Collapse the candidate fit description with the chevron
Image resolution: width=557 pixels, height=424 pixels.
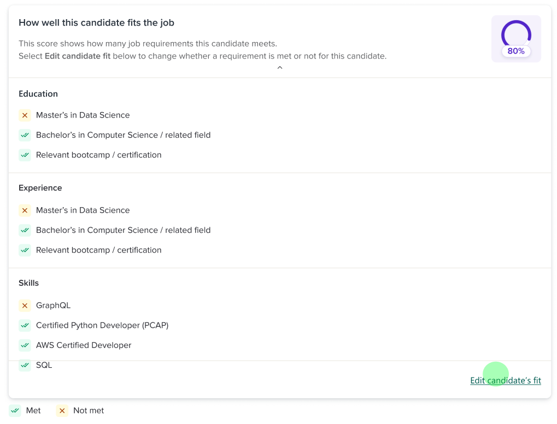point(280,68)
